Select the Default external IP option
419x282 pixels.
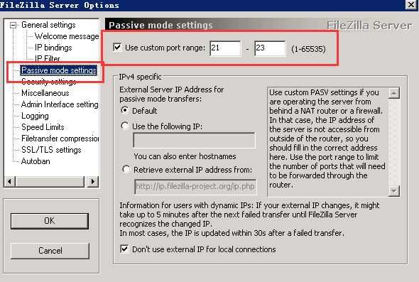pos(125,110)
